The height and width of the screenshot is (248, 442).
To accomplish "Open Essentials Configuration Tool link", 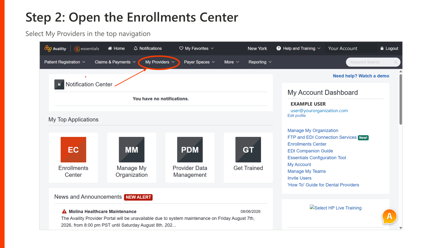I will point(317,158).
